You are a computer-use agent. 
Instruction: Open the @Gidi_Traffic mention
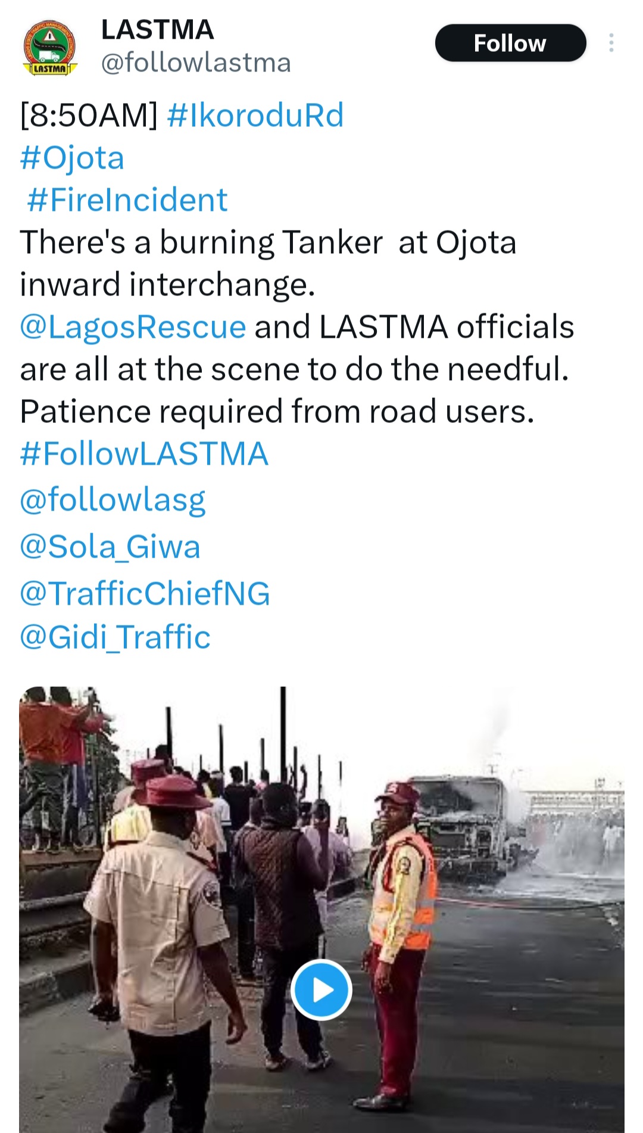coord(115,637)
